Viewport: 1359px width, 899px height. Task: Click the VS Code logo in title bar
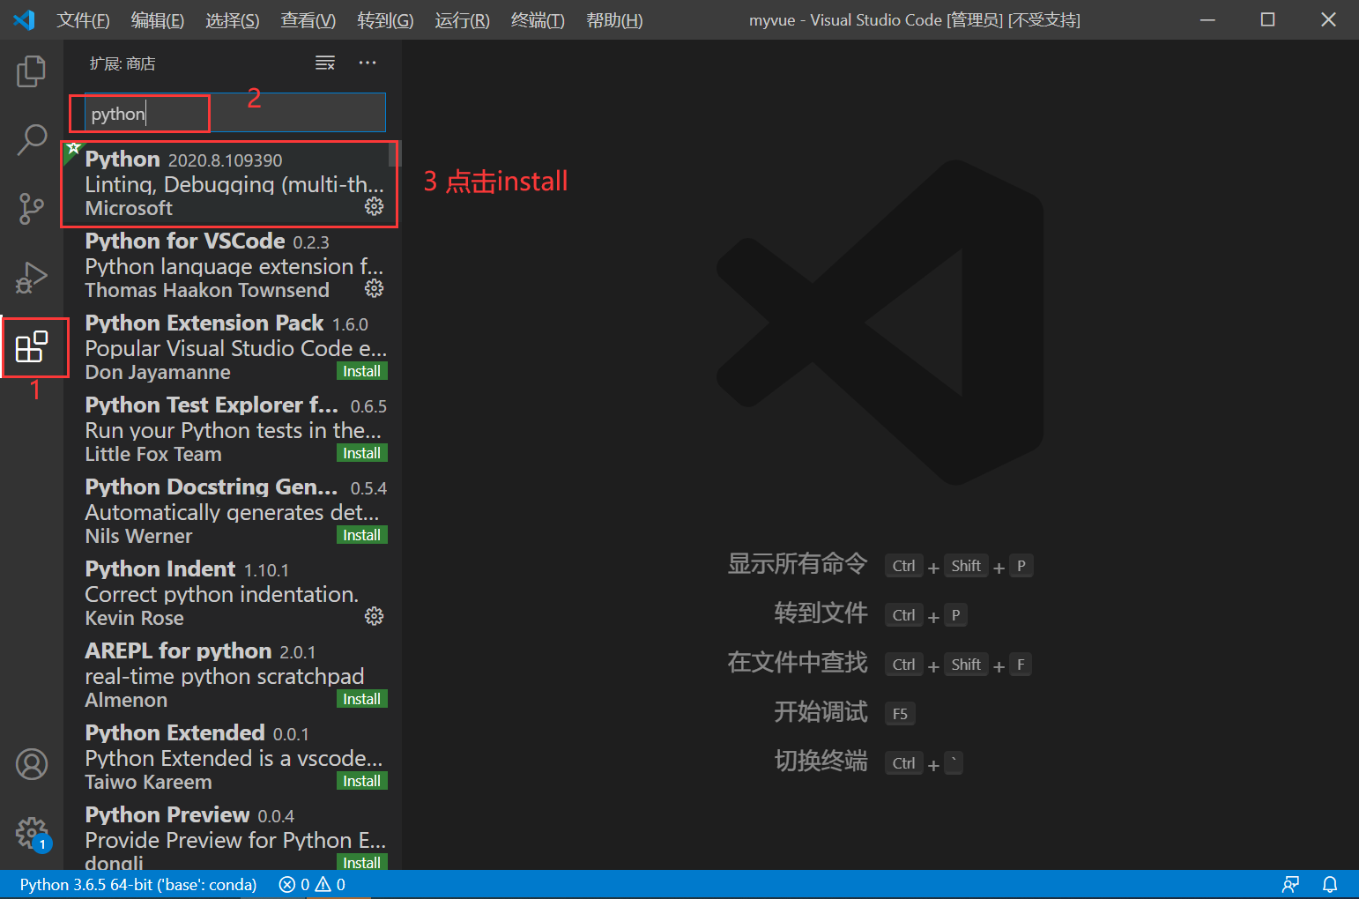[25, 19]
